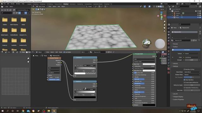The width and height of the screenshot is (202, 113).
Task: Click the hand pan icon in the node editor
Action: pos(28,62)
